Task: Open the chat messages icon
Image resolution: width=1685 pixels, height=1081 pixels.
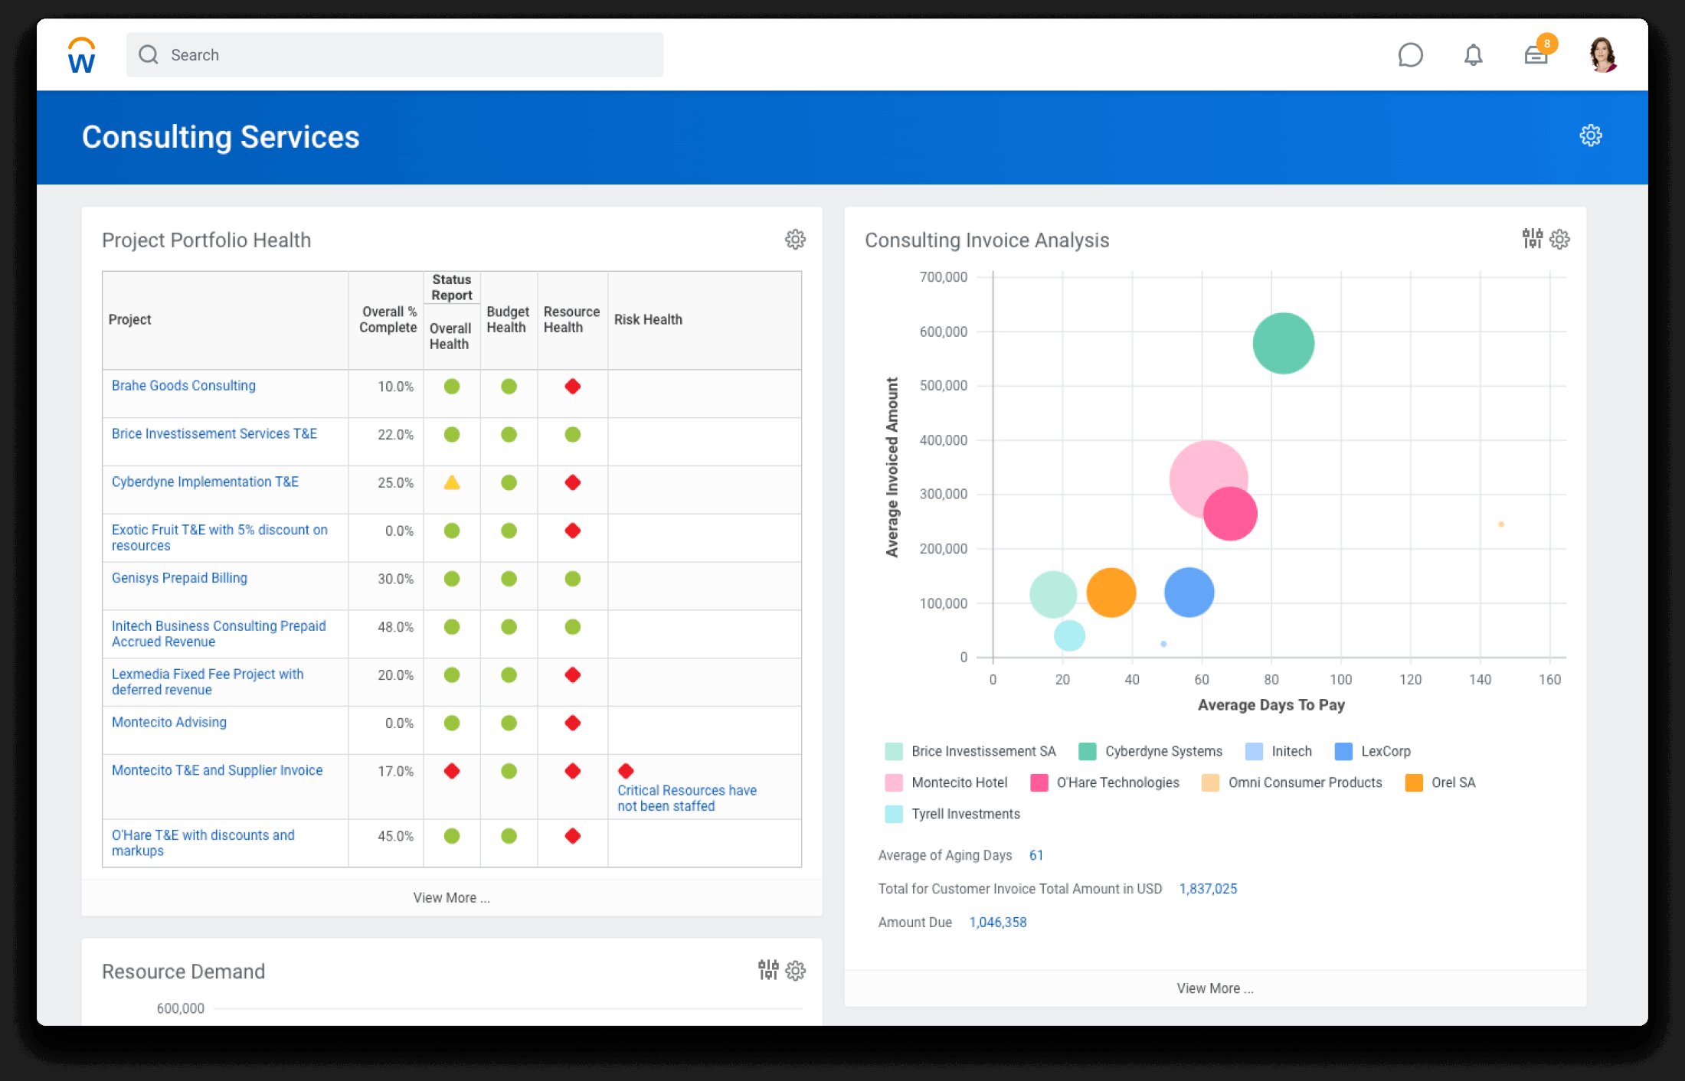Action: [x=1409, y=55]
